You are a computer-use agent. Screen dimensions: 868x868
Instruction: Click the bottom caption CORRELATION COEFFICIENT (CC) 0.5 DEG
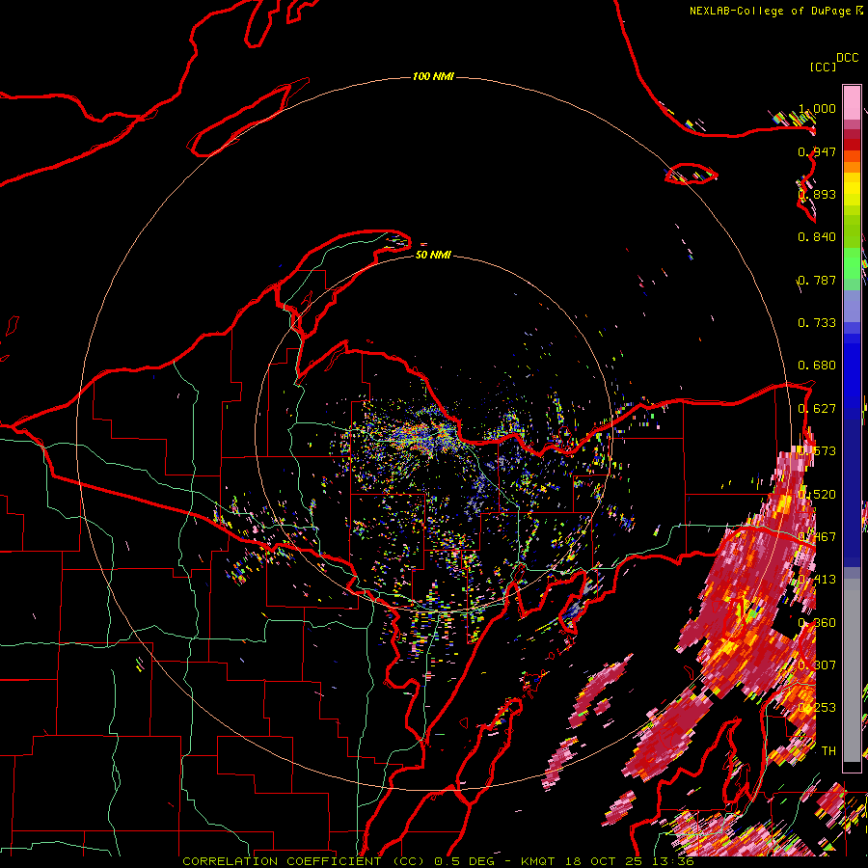339,861
